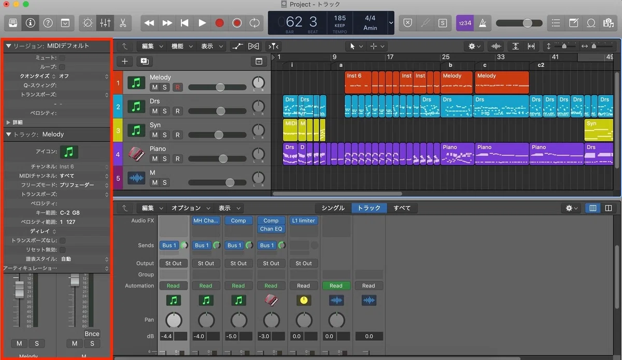Enable トランスポーズなし checkbox

62,240
